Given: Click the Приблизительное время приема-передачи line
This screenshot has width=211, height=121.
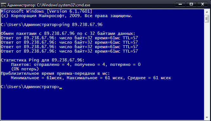Looking at the screenshot, I should tap(55, 73).
